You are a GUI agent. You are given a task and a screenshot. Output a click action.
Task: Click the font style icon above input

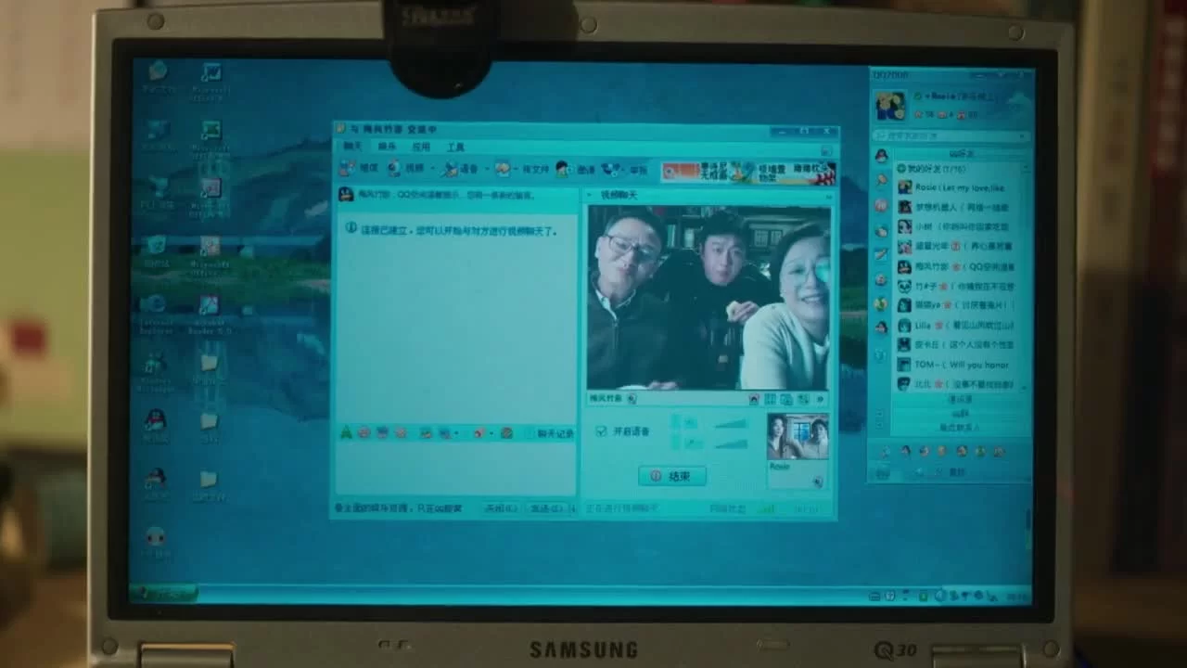pos(346,432)
